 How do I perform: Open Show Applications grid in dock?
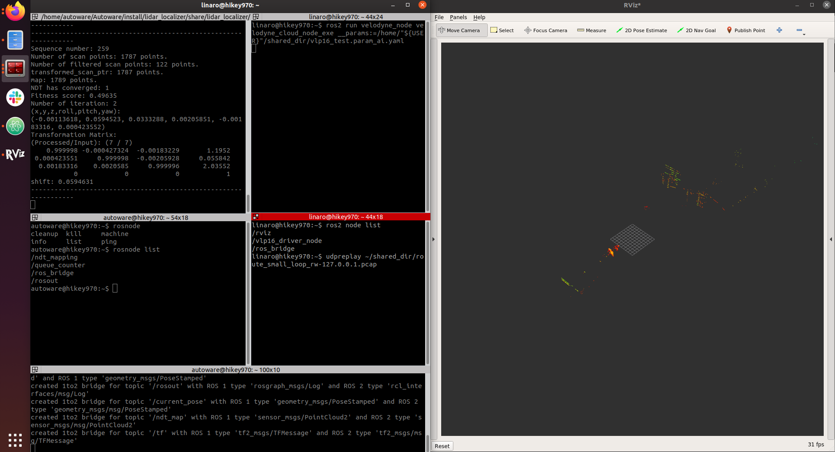(x=15, y=440)
